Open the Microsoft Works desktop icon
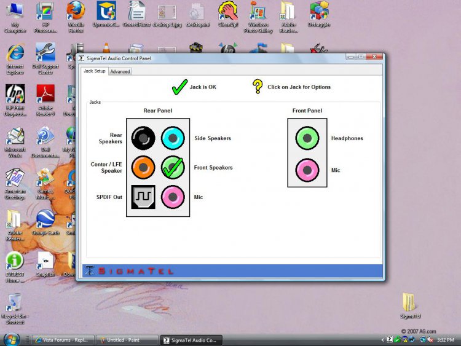 click(x=15, y=143)
